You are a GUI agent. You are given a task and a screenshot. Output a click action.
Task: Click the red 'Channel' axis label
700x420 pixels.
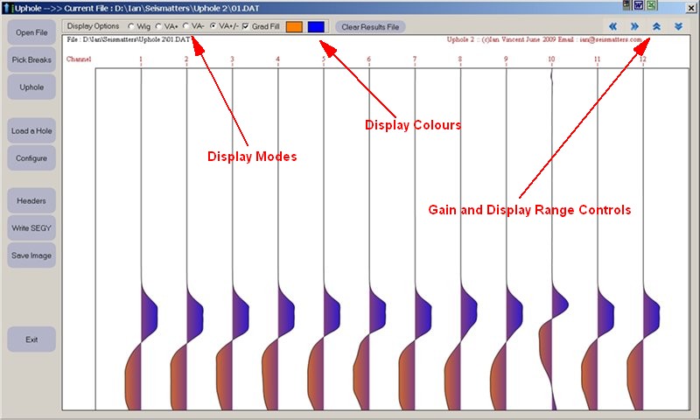[79, 59]
